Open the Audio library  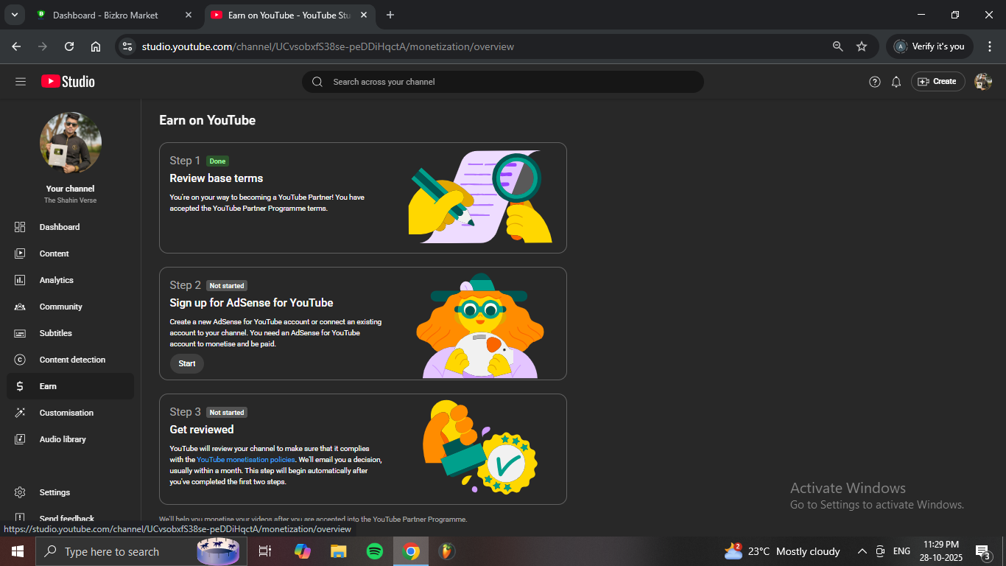click(63, 439)
